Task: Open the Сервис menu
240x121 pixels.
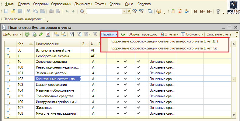Action: [115, 4]
